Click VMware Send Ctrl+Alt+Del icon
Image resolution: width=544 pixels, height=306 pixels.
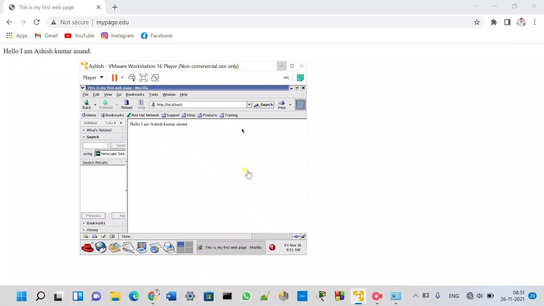coord(132,78)
